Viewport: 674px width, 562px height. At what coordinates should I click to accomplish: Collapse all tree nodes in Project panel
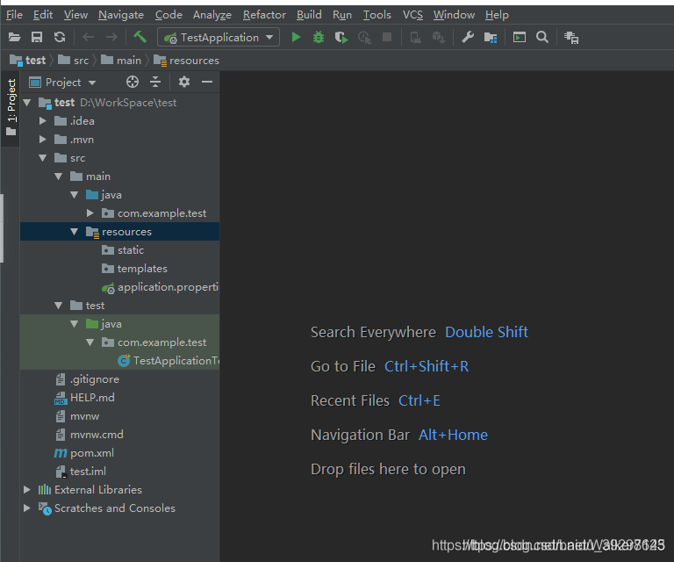(x=155, y=82)
